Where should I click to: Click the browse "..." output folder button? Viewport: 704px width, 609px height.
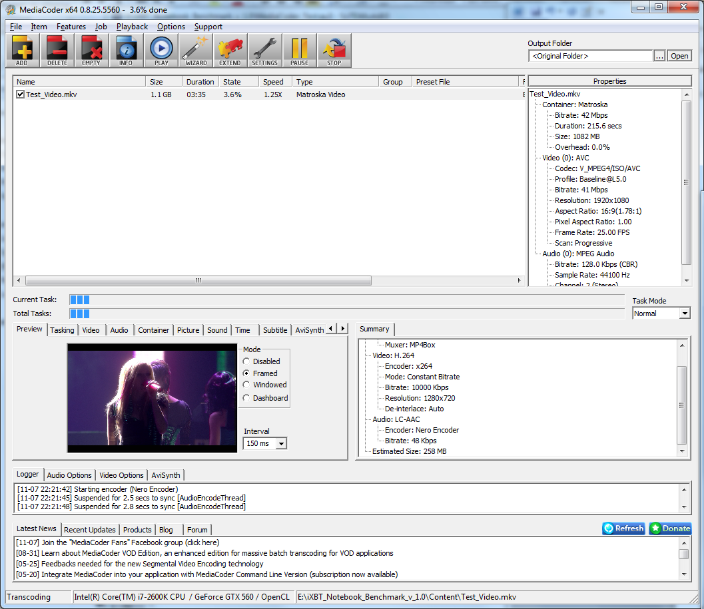(x=659, y=56)
